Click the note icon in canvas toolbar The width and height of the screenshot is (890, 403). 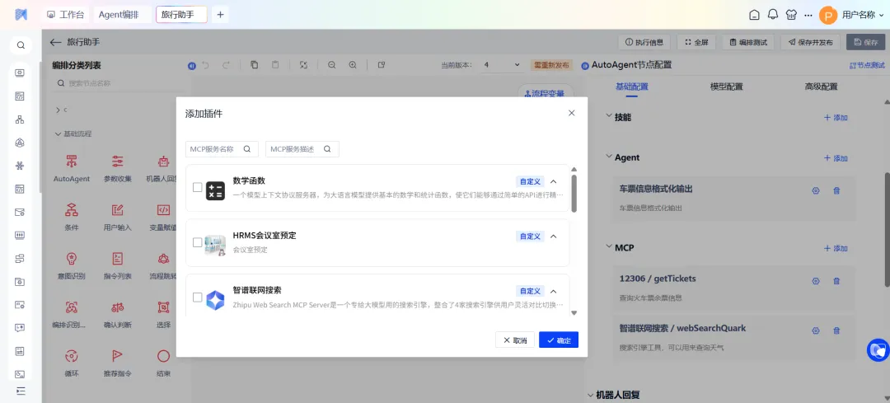click(x=382, y=65)
